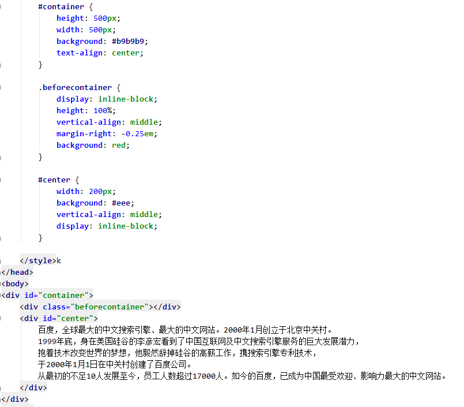Click 'display: inline-block;' under .beforecontainer

pos(107,99)
